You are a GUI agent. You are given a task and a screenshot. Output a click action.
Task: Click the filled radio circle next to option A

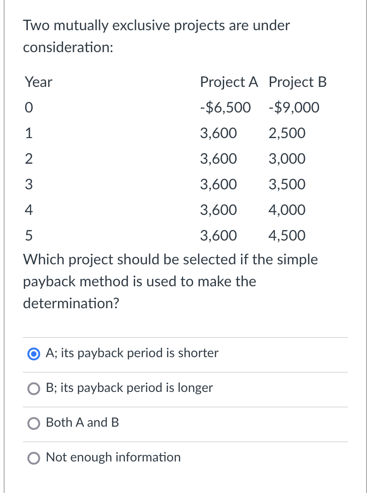[x=34, y=353]
